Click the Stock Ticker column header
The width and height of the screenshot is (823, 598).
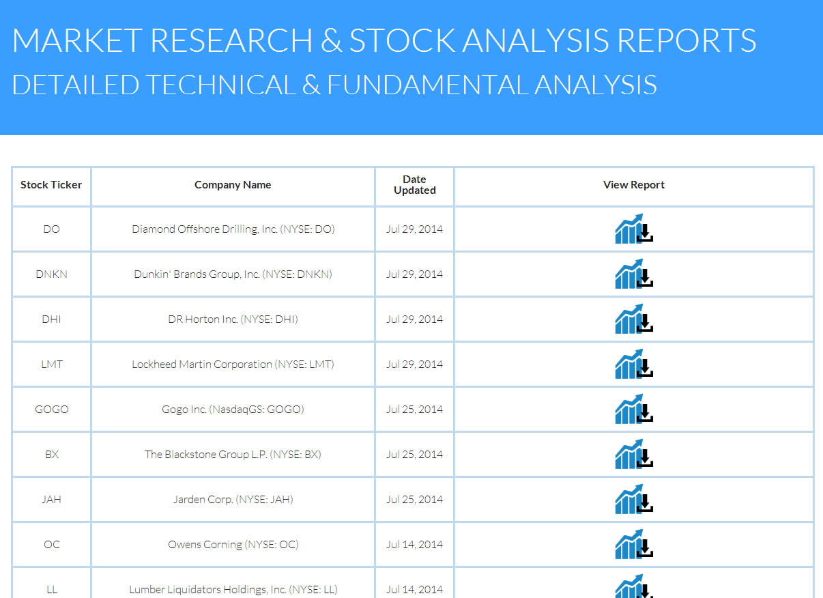pos(51,185)
